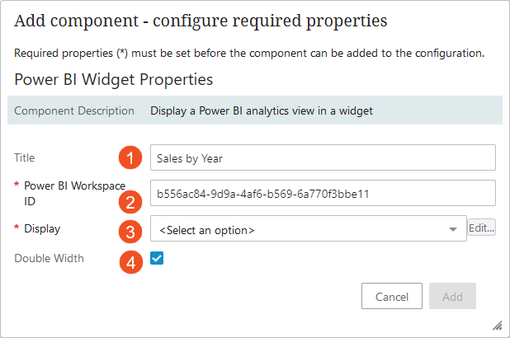Click the red asterisk beside the Display label
Screen dimensions: 510x338
pyautogui.click(x=17, y=229)
